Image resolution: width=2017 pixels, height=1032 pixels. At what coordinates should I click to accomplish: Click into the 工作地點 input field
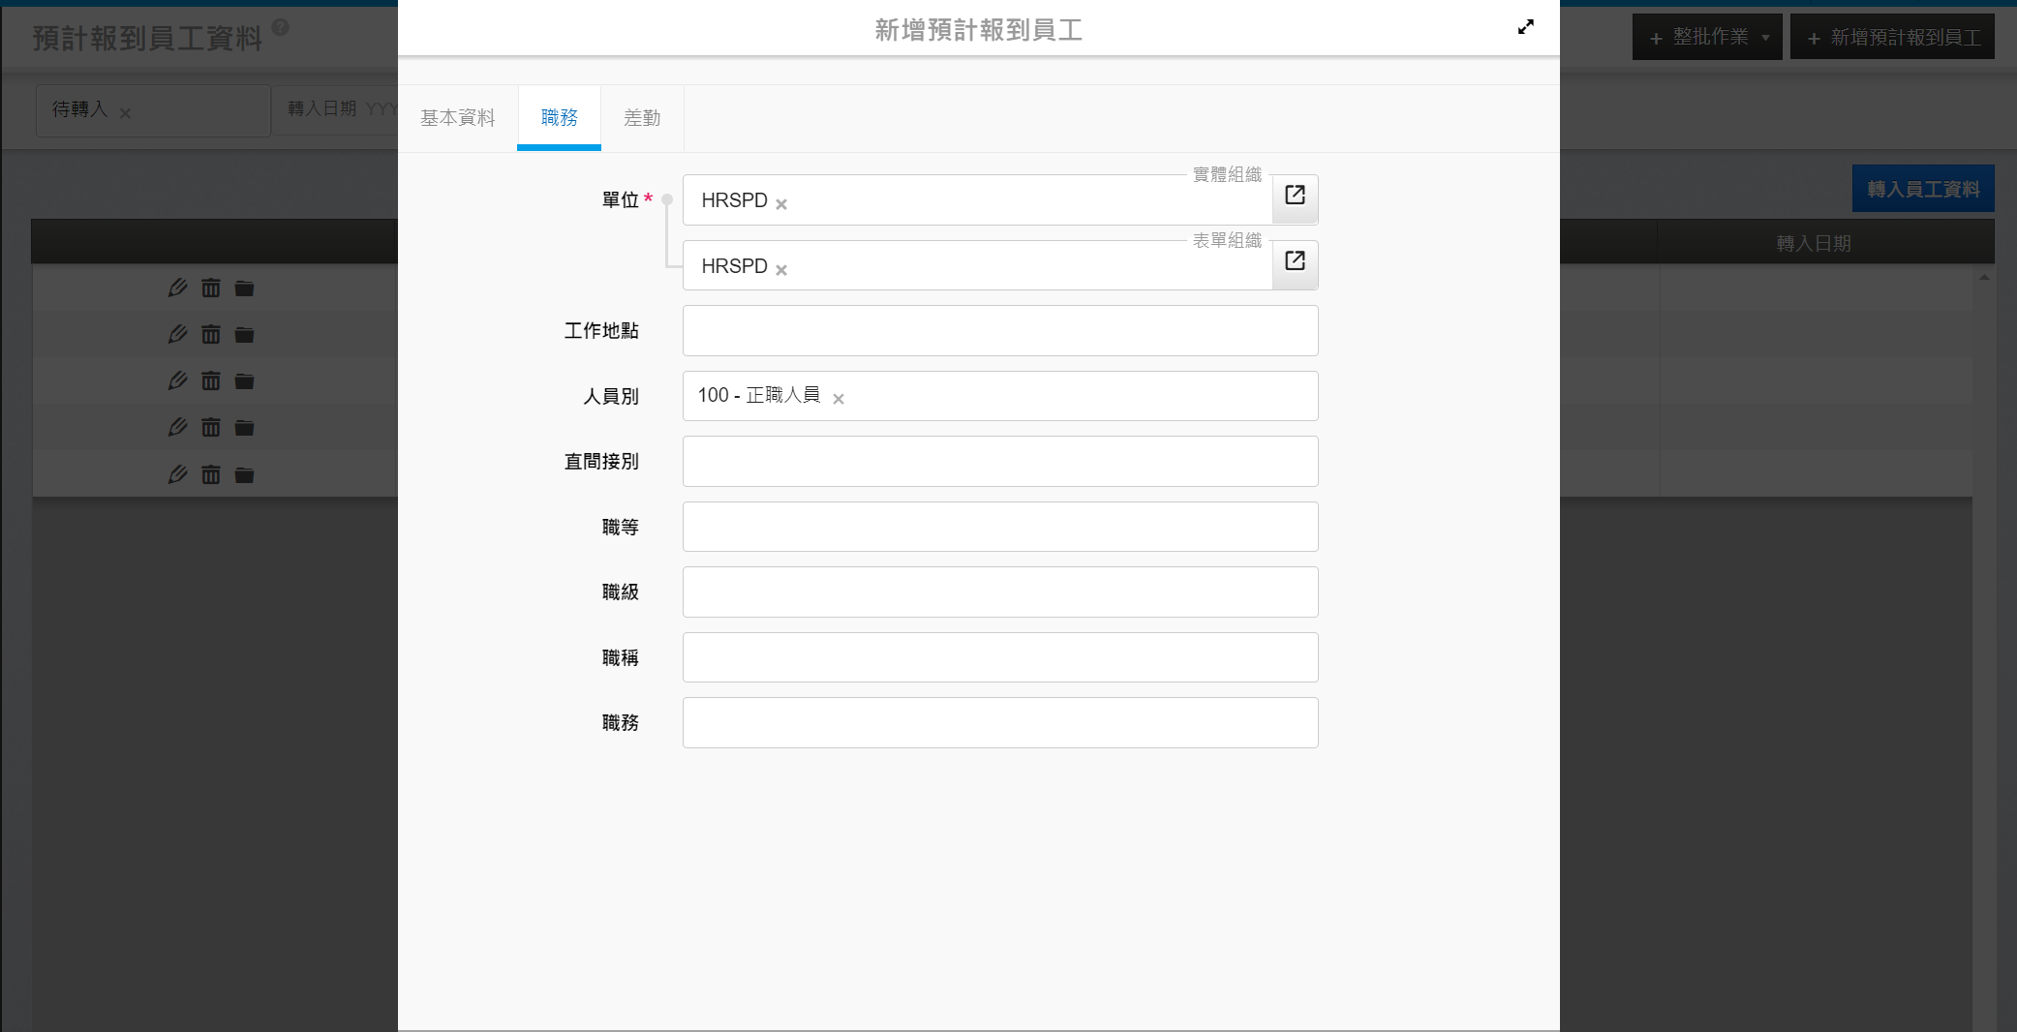[x=999, y=331]
